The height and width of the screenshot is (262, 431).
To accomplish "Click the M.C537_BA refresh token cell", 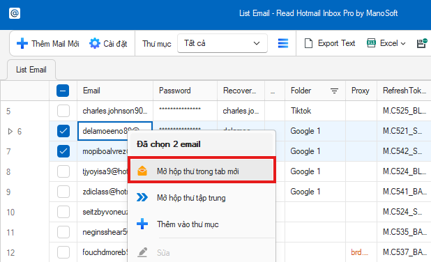I will (x=404, y=252).
